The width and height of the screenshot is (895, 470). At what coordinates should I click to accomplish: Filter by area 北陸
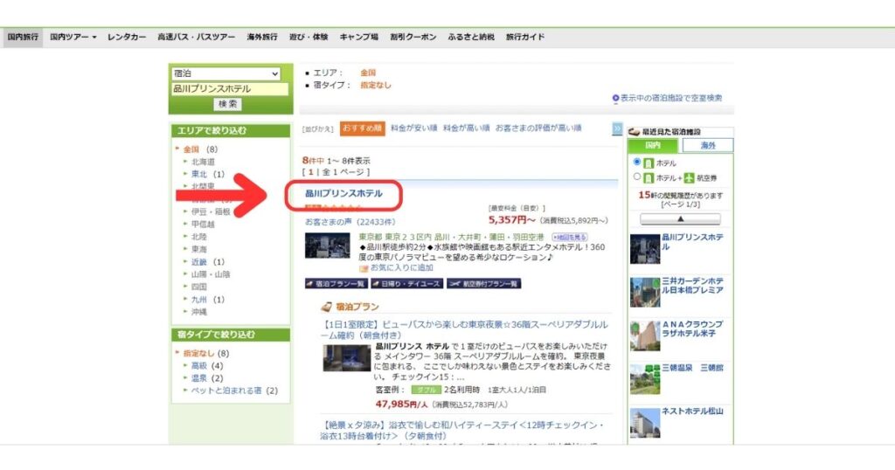click(199, 237)
